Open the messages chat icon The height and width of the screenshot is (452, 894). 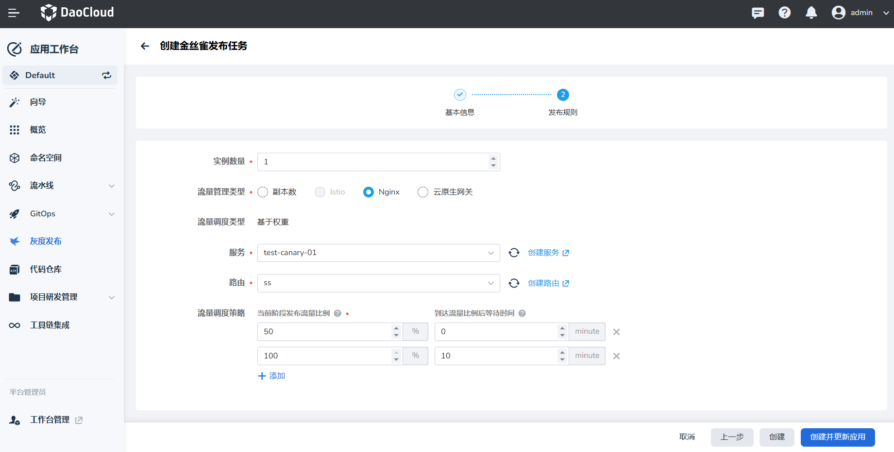click(x=758, y=13)
